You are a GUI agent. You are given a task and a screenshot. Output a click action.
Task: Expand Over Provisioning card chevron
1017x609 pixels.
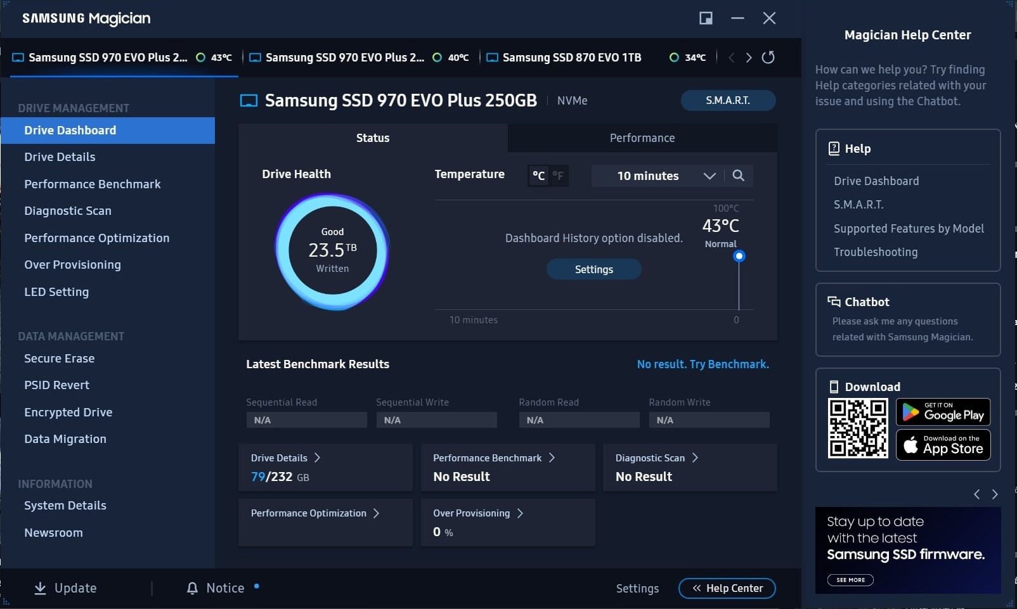[520, 513]
